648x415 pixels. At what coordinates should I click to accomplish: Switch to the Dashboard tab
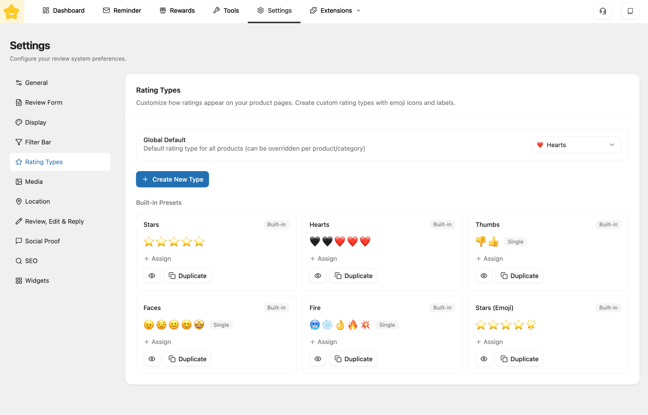(63, 11)
